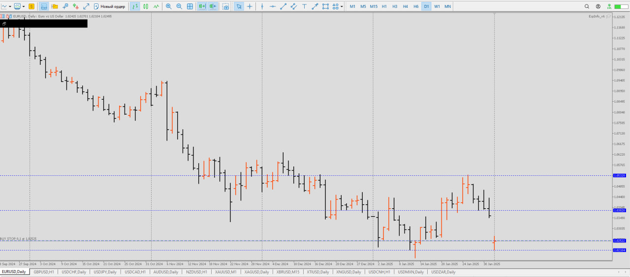
Task: Switch to the USDZAR,Daily chart tab
Action: [x=443, y=272]
